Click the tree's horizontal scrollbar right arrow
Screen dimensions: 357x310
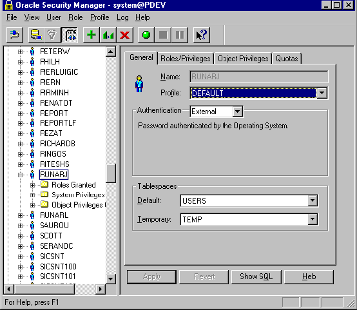tap(100, 289)
